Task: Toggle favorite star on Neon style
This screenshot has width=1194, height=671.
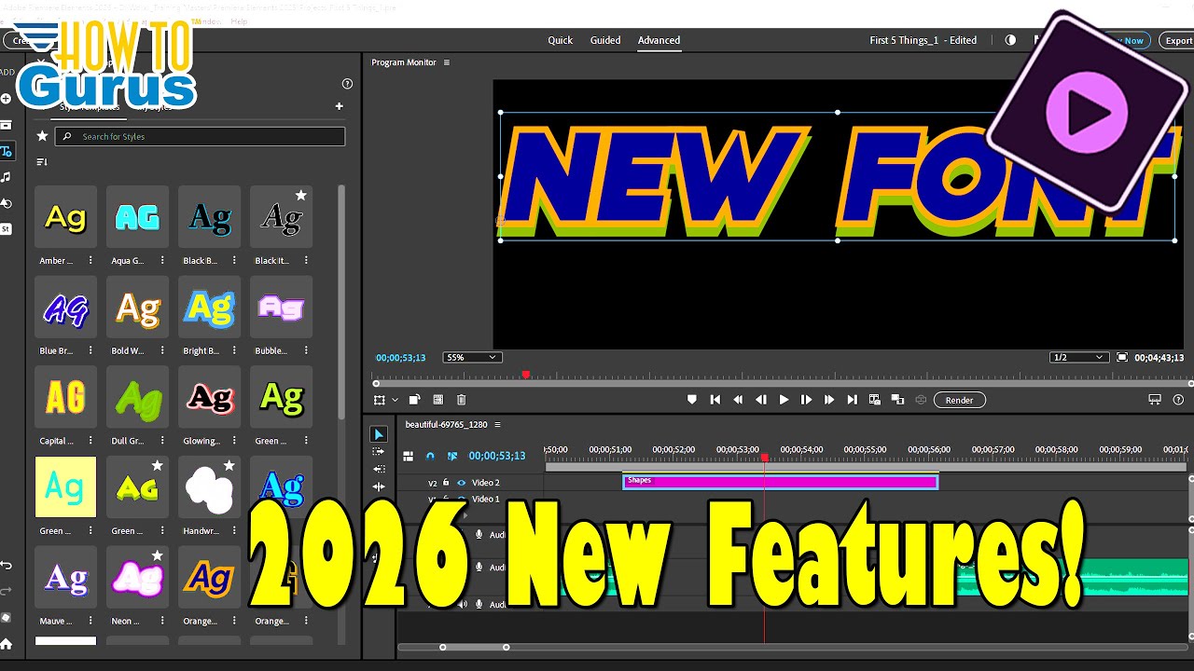Action: pyautogui.click(x=158, y=556)
